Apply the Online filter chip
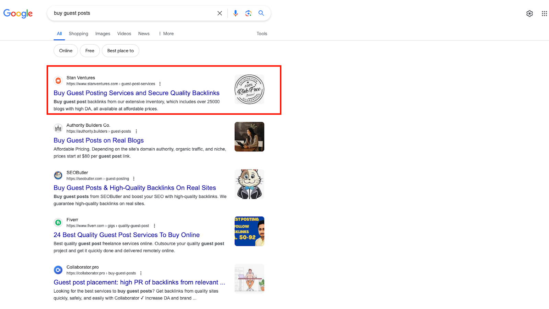 [x=66, y=51]
